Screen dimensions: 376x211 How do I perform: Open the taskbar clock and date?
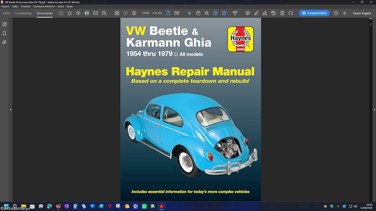[366, 206]
